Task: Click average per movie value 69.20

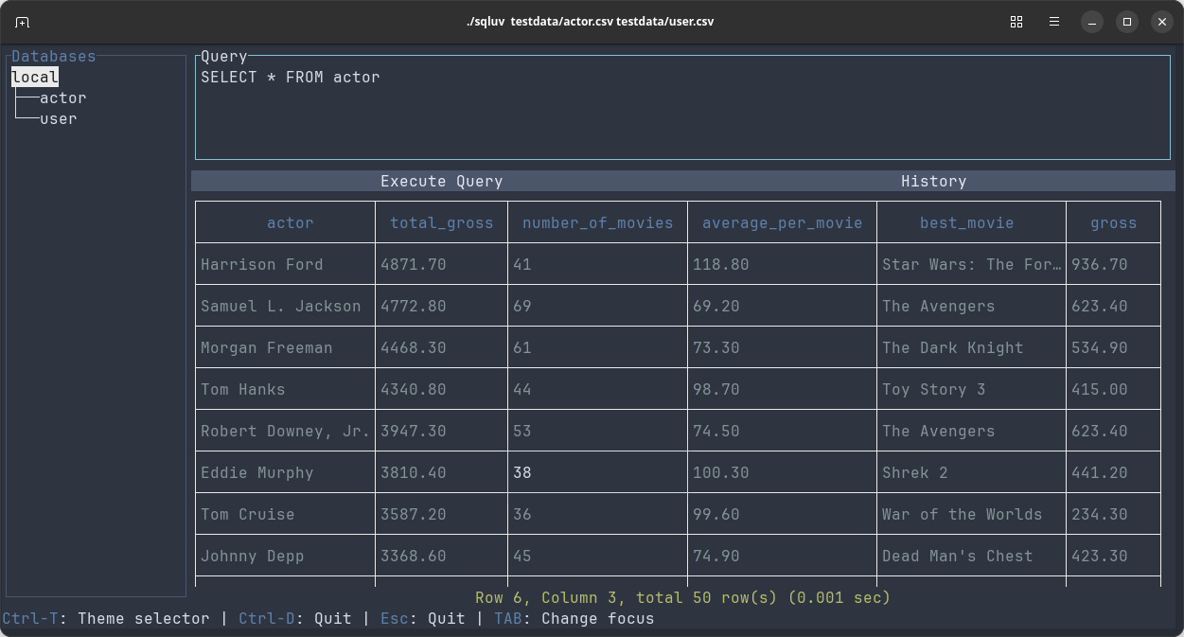Action: pos(716,307)
